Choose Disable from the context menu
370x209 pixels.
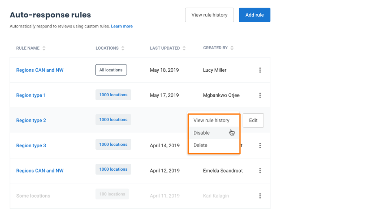202,133
